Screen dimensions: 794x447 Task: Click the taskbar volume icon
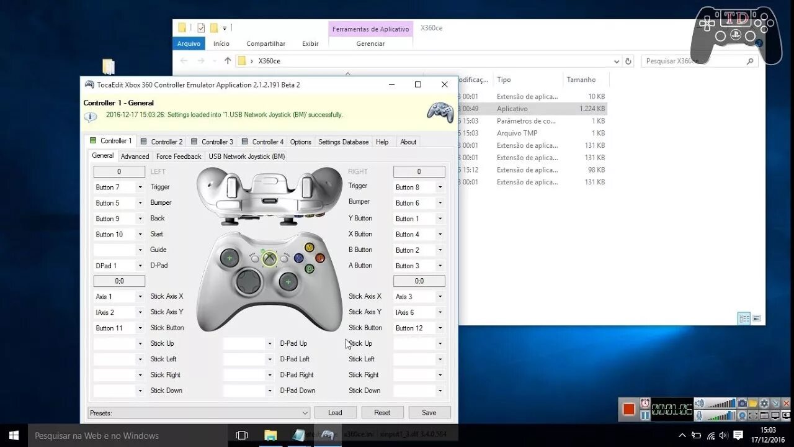point(724,435)
